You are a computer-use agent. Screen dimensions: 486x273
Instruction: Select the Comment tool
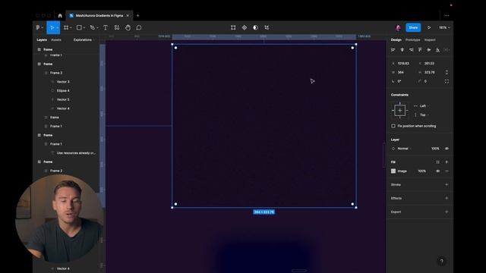(x=139, y=27)
